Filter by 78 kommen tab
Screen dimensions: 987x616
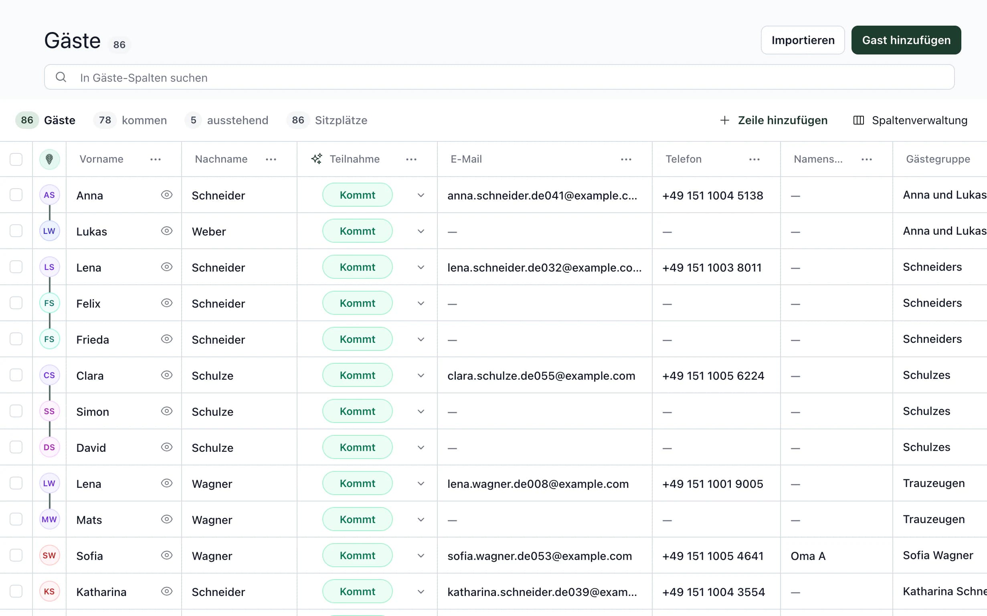[130, 120]
